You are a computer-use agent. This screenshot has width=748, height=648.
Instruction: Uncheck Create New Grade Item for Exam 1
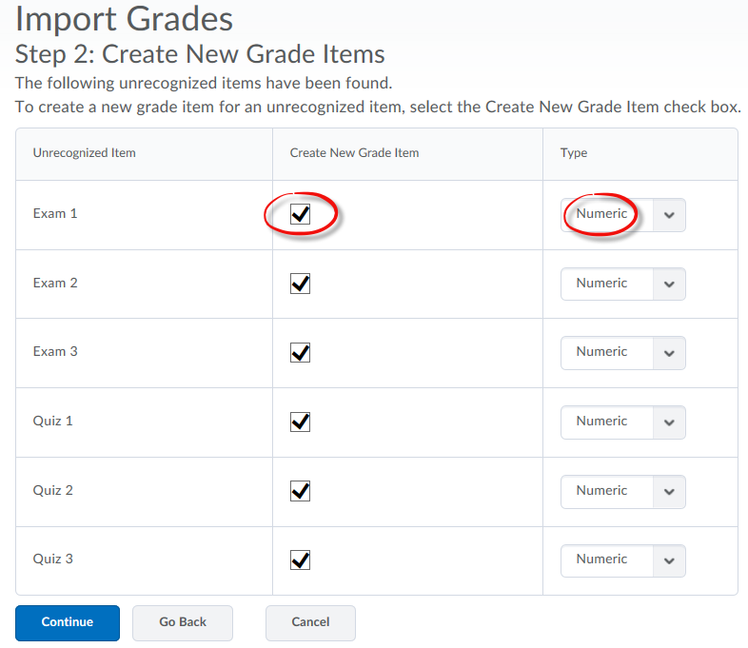pos(300,214)
